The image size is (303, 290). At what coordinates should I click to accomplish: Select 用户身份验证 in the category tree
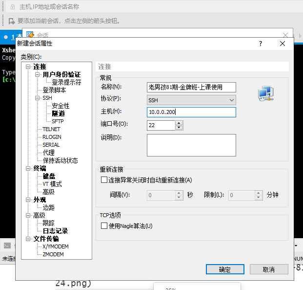pos(61,75)
